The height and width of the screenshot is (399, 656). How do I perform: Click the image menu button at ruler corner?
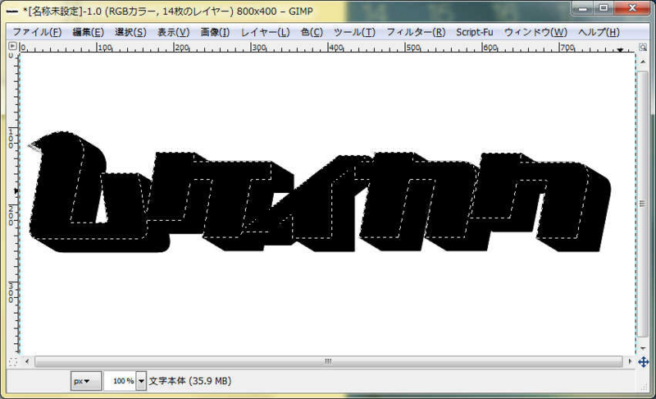[12, 47]
